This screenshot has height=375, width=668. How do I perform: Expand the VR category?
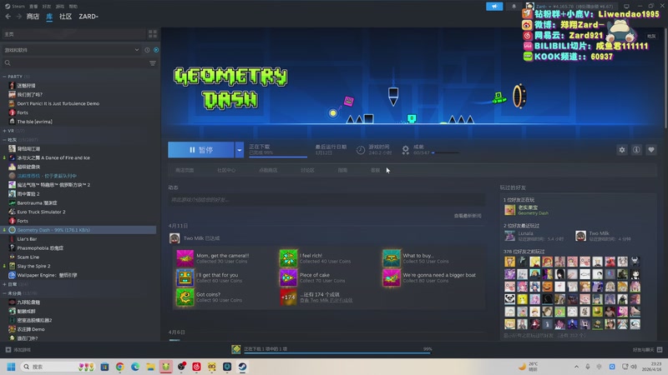[5, 131]
